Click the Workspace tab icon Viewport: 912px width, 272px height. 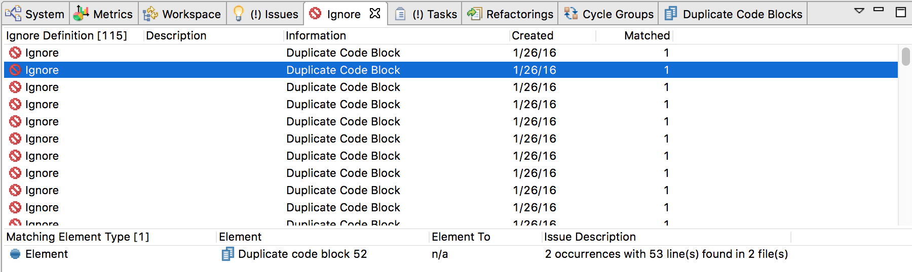pyautogui.click(x=150, y=14)
